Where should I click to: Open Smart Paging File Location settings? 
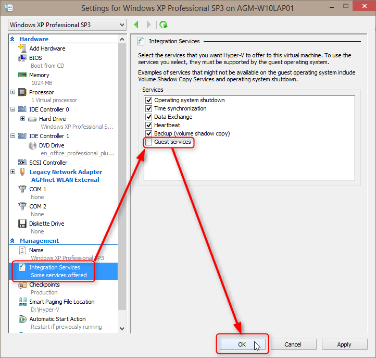tap(62, 302)
